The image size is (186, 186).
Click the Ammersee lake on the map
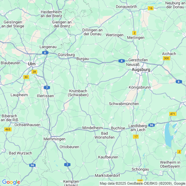[169, 135]
